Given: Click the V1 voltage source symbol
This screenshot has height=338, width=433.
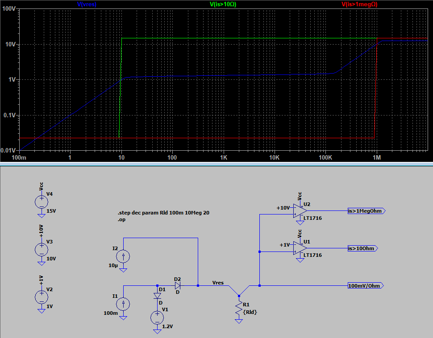Looking at the screenshot, I should click(x=157, y=317).
